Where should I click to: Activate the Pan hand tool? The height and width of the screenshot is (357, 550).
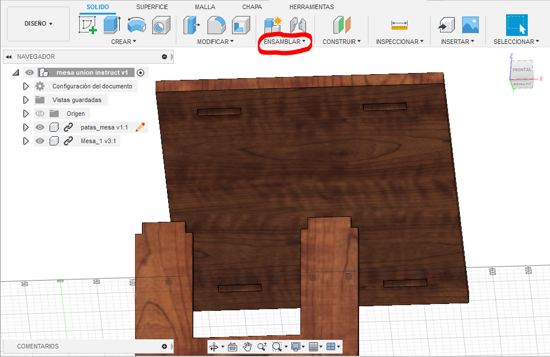(247, 347)
